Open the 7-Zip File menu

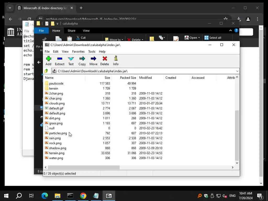coord(47,52)
